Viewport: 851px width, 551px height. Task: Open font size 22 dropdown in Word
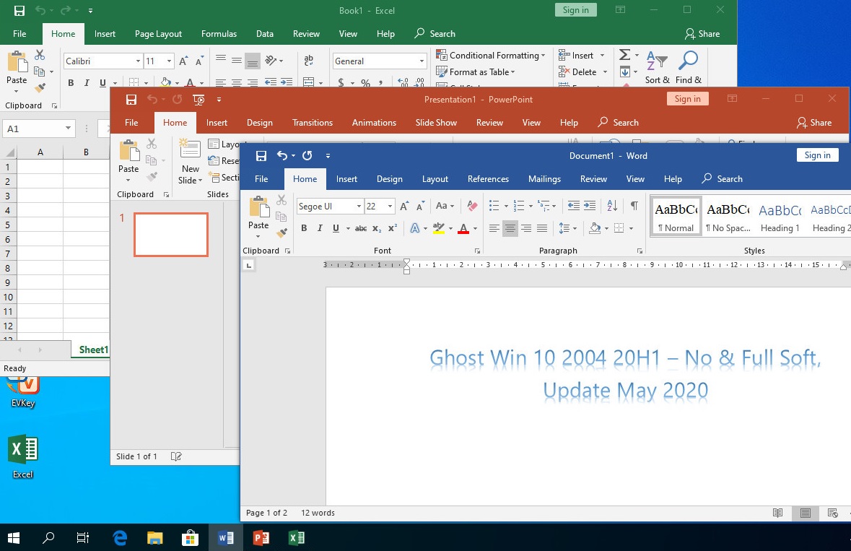point(390,207)
